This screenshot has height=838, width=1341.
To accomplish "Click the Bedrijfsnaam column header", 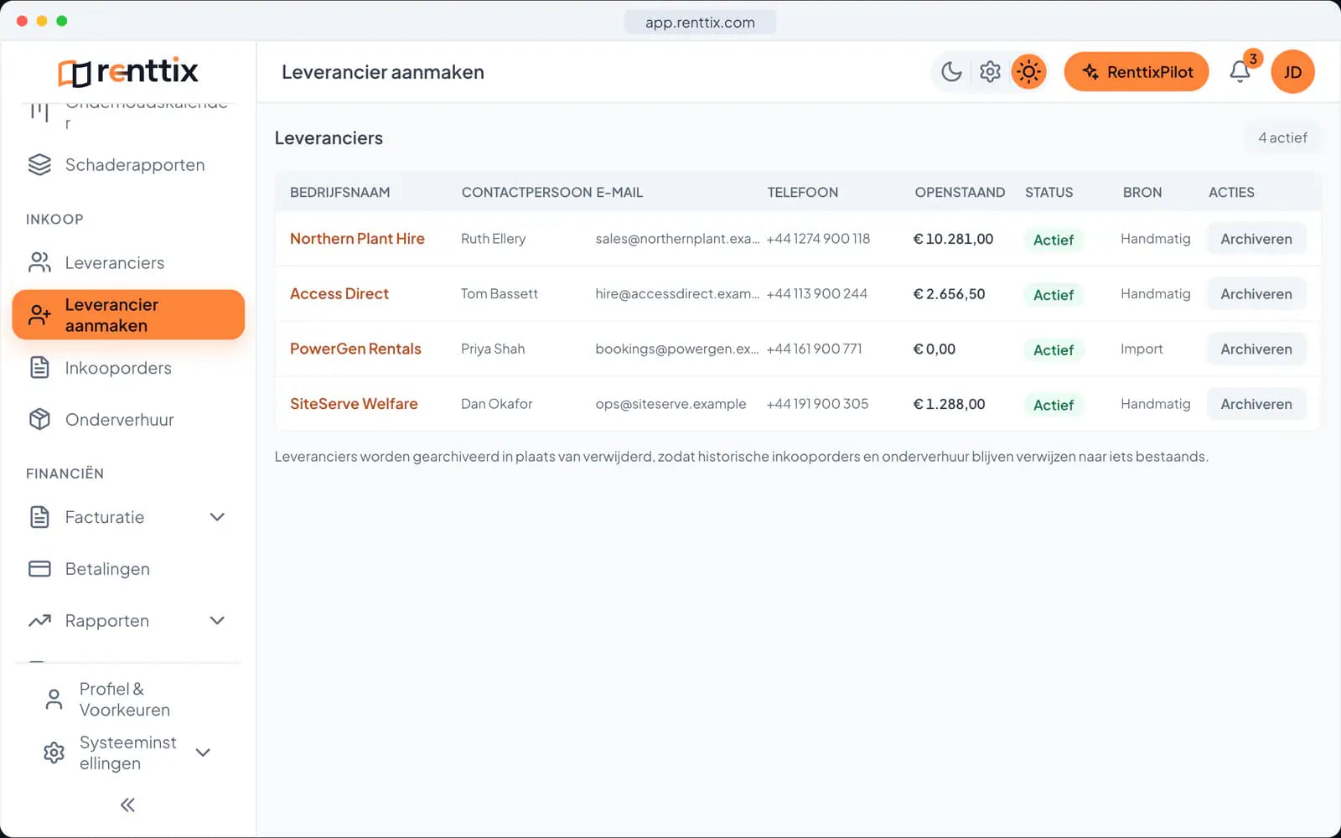I will (x=340, y=192).
